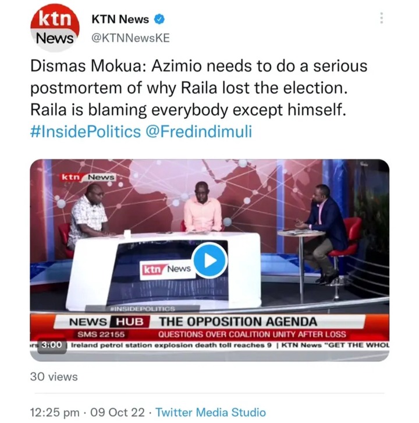Open the Twitter Media Studio source link

211,413
